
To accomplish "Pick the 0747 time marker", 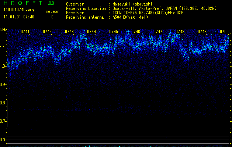I will point(158,32).
